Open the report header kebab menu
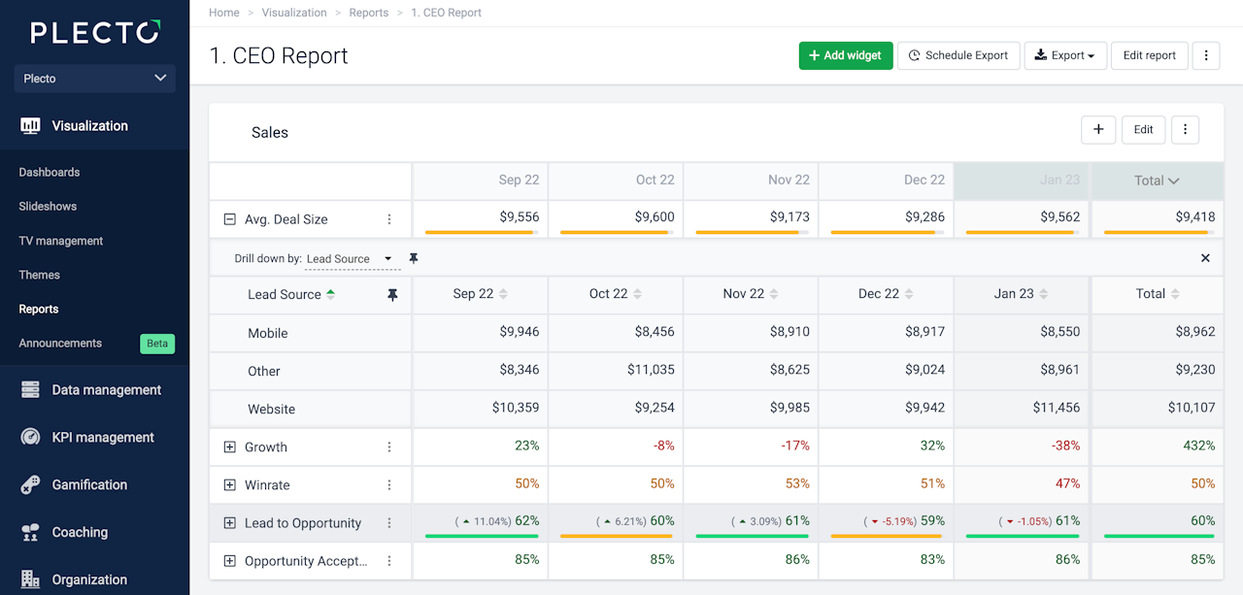1243x595 pixels. [1205, 55]
